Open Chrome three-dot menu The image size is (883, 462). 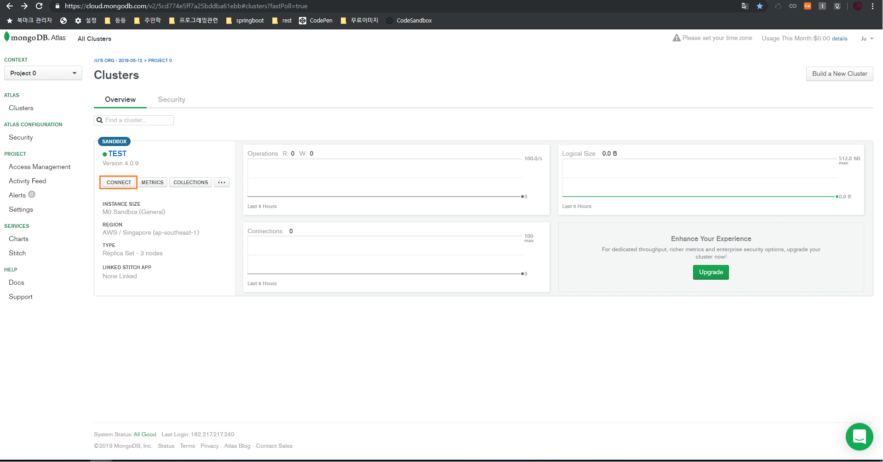pos(872,6)
